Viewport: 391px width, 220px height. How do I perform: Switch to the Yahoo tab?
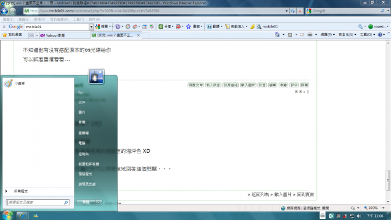64,35
